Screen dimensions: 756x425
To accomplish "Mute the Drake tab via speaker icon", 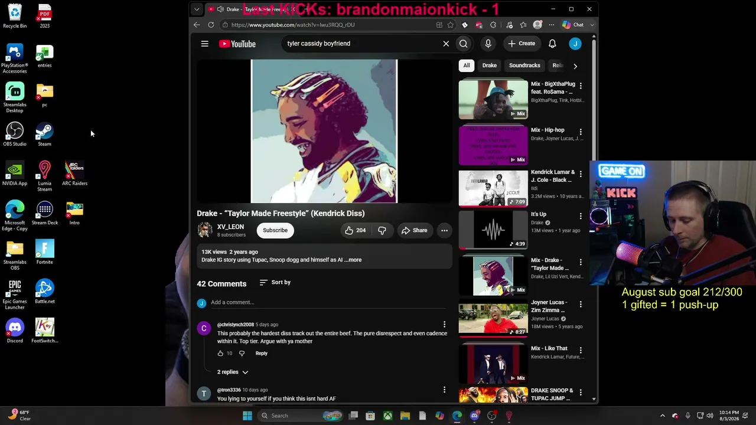I will [220, 9].
